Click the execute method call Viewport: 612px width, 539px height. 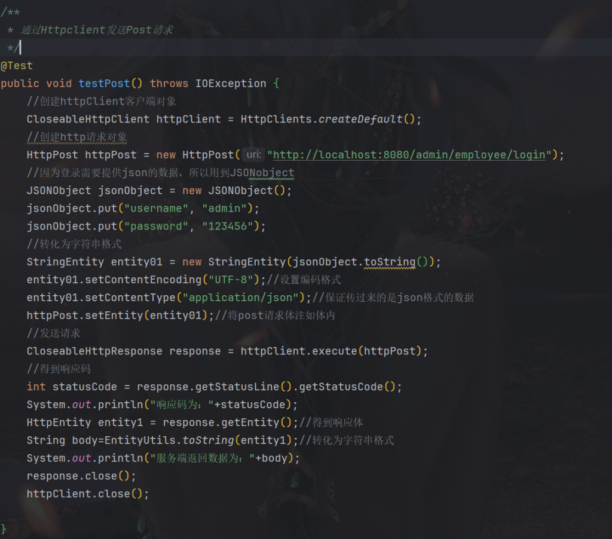pyautogui.click(x=331, y=351)
